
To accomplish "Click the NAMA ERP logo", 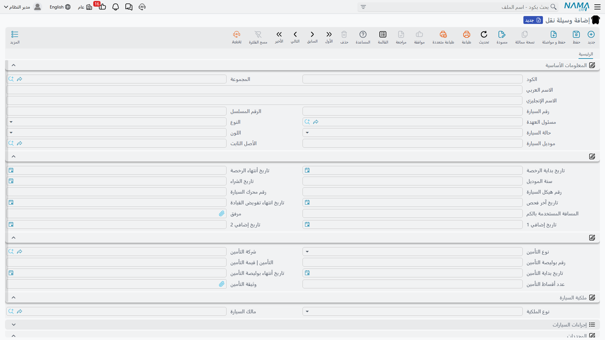I will click(577, 7).
